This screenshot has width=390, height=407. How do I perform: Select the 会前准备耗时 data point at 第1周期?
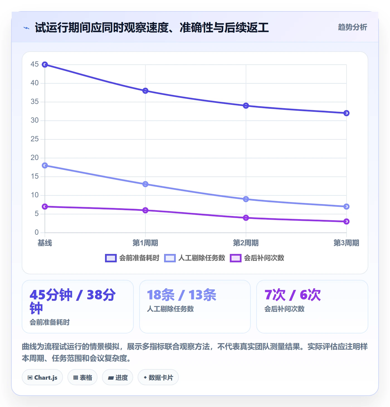coord(145,91)
